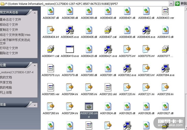Click the A0006400.dll file icon
Screen dimensions: 187x130
pyautogui.click(x=108, y=11)
